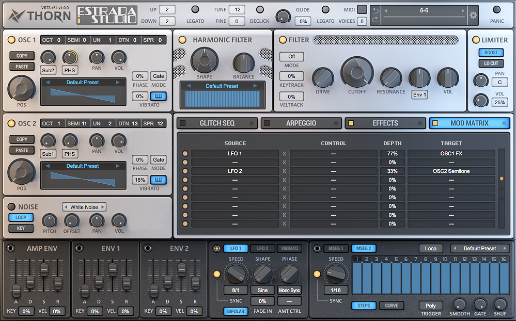Click the LFO BIPOLAR button

click(x=236, y=311)
